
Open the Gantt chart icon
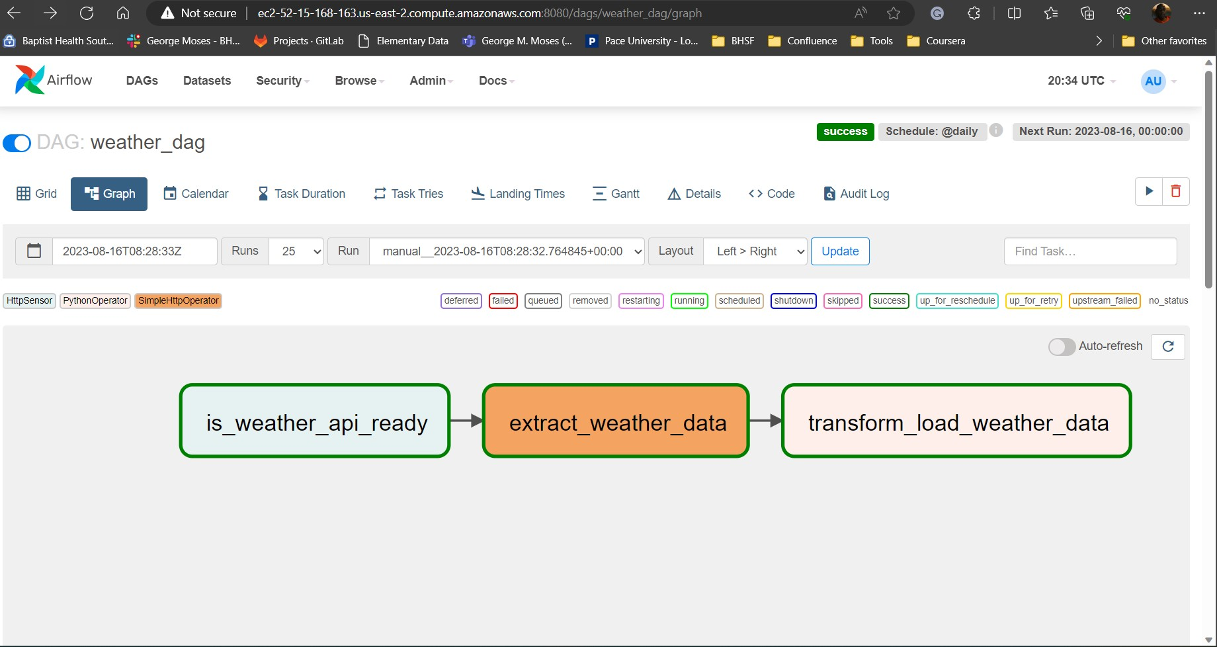click(x=600, y=193)
